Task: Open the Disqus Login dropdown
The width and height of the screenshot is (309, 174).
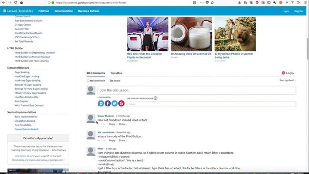Action: point(289,73)
